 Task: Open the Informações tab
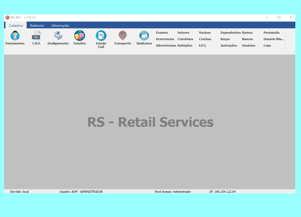point(60,25)
